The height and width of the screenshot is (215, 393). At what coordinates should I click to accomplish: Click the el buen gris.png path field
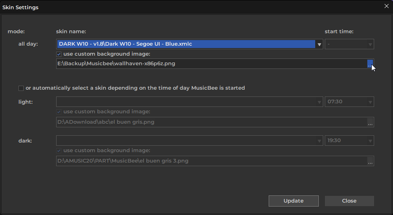(212, 122)
